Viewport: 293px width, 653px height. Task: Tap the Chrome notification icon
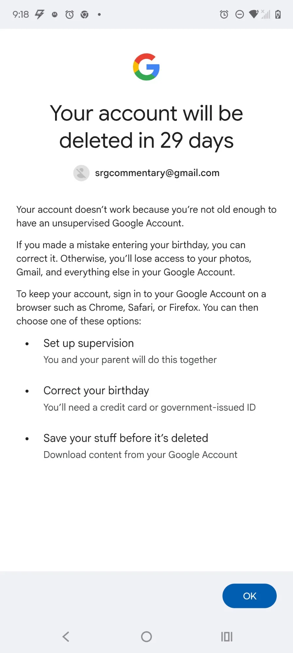point(84,14)
